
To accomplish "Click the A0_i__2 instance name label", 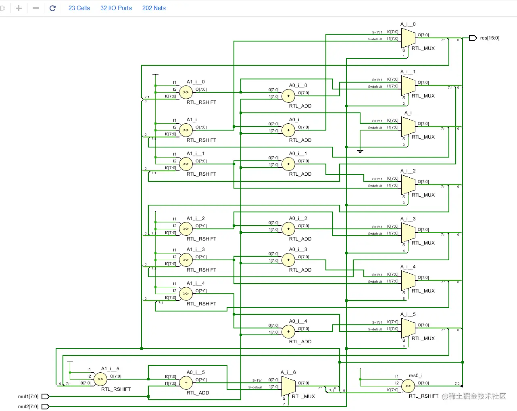I will (298, 218).
